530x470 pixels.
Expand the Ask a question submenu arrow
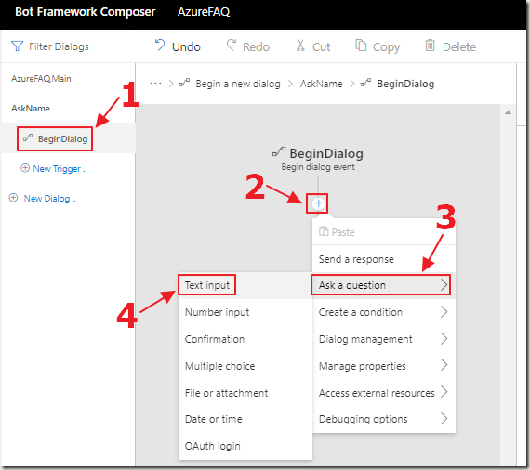point(444,285)
